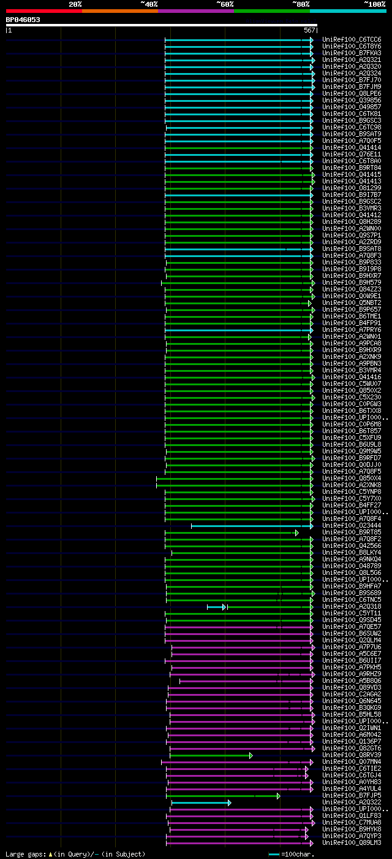Select hit label UniRef100_O48789
392x859 pixels.
tap(352, 566)
